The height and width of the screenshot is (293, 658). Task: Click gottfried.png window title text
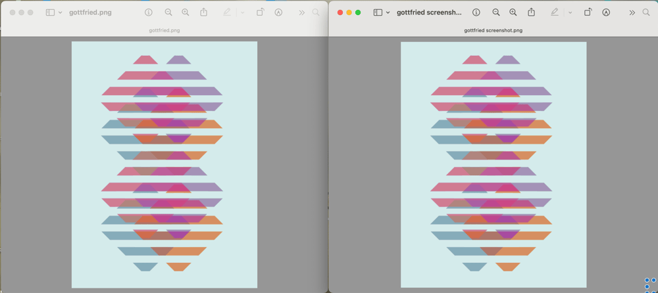[x=90, y=12]
